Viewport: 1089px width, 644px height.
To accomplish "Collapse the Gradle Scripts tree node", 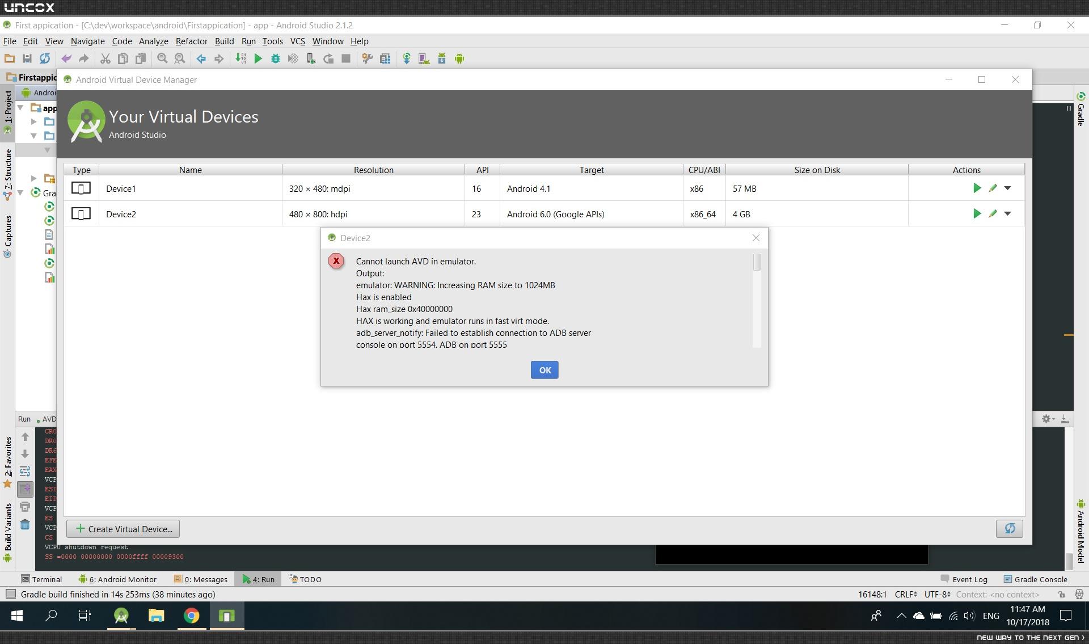I will pyautogui.click(x=20, y=192).
